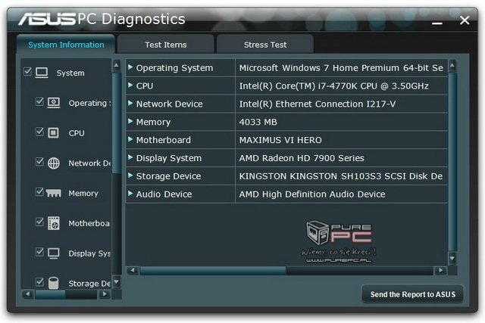The height and width of the screenshot is (323, 485).
Task: Click the 'Storage Device' table row label
Action: (x=168, y=176)
